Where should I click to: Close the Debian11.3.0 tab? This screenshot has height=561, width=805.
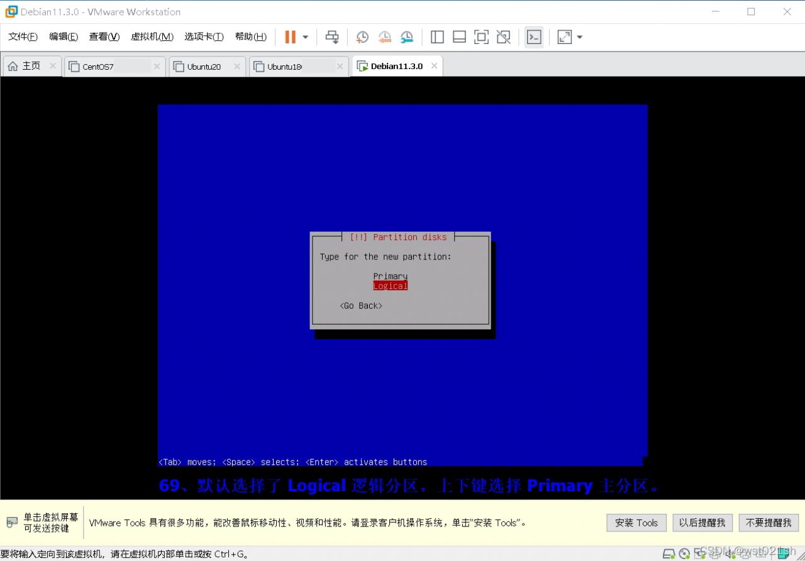tap(434, 66)
